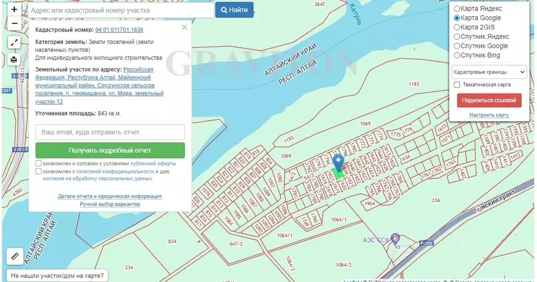Click the email input field
The height and width of the screenshot is (282, 537).
110,132
